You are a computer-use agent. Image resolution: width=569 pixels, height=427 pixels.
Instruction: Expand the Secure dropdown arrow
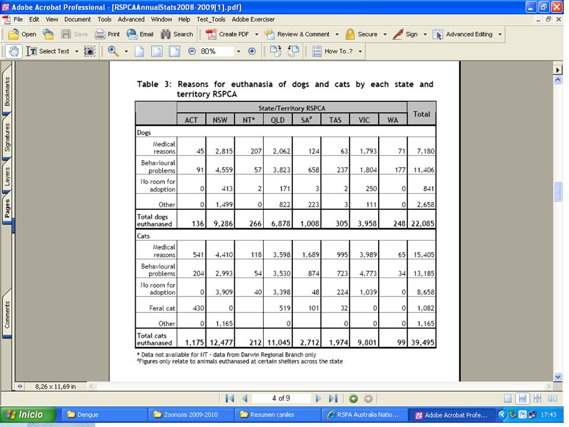[385, 34]
